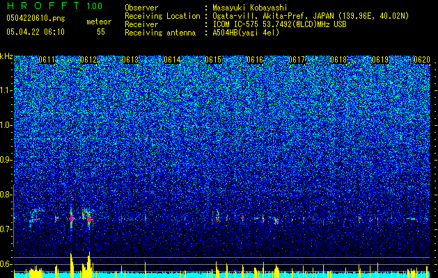This screenshot has height=278, width=438.
Task: Click the 0614 time marker
Action: coord(172,60)
